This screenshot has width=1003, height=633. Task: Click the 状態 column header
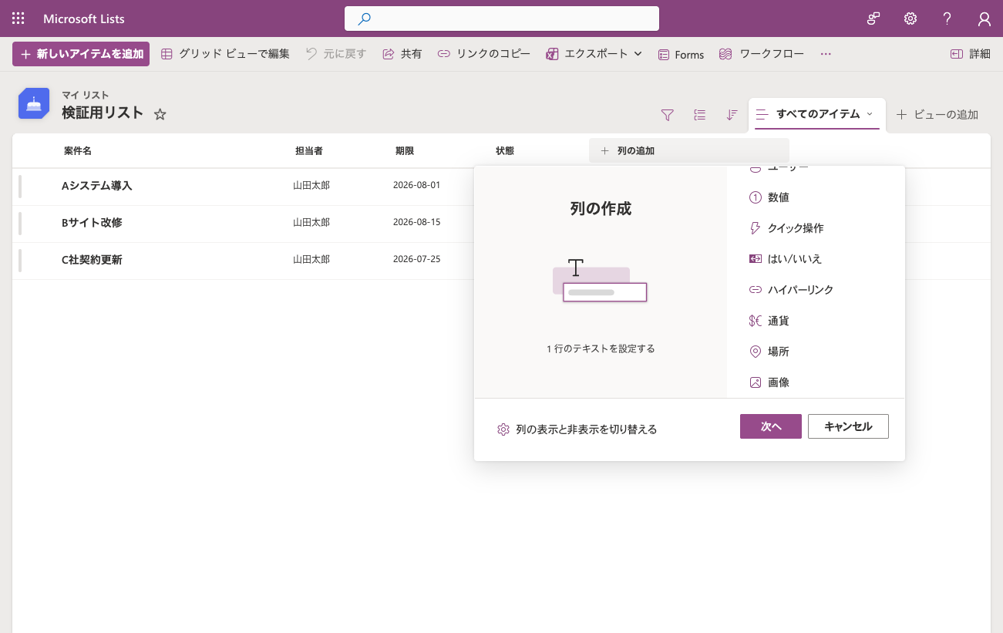505,151
